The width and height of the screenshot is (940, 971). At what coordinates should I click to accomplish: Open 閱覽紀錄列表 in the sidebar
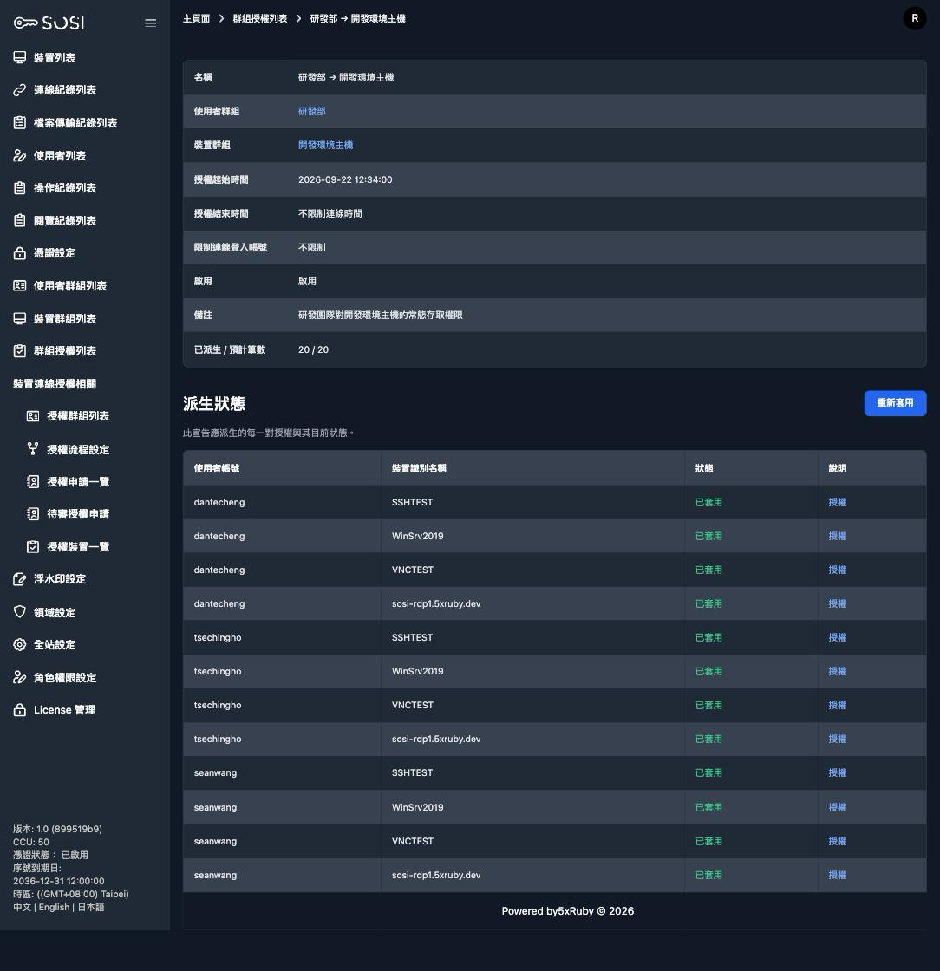point(65,220)
